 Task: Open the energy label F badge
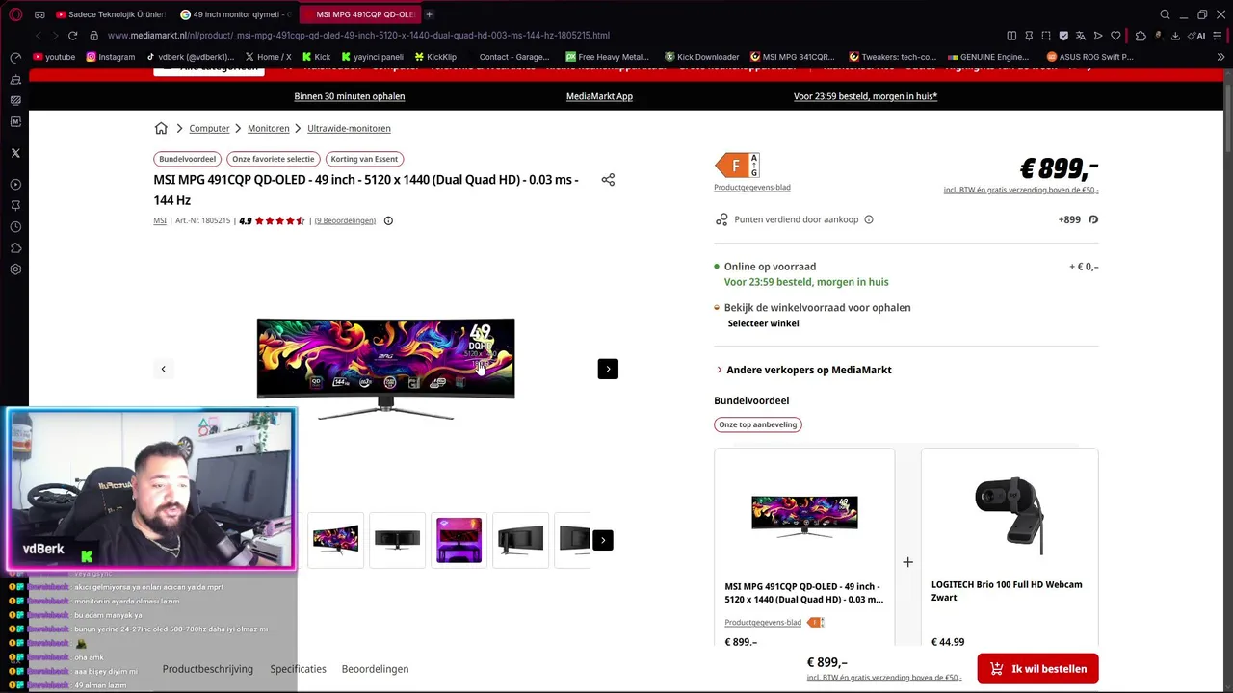pyautogui.click(x=737, y=166)
